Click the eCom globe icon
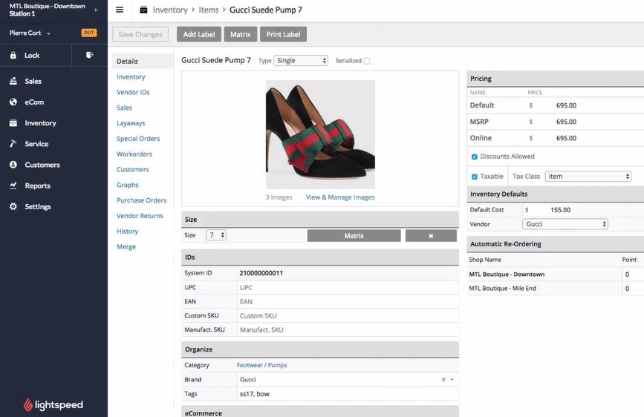The image size is (644, 417). point(13,102)
